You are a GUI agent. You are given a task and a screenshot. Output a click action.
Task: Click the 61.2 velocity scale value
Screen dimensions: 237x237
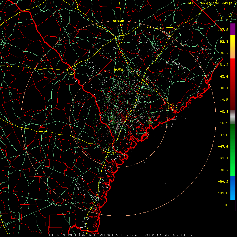coord(224,65)
